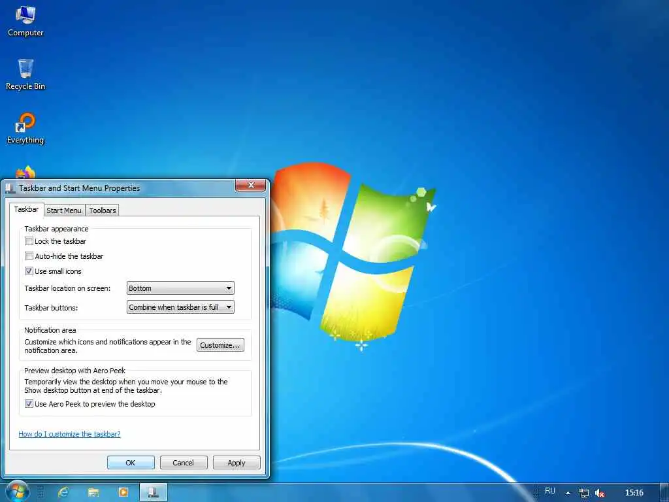Show hidden notification area icons

tap(568, 493)
